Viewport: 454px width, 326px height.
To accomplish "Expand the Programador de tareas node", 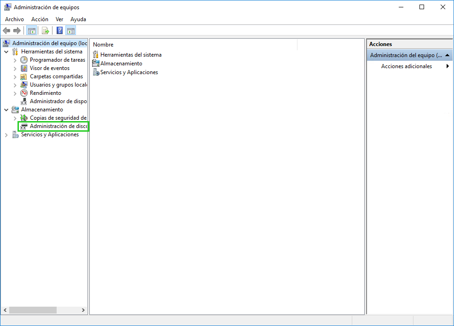I will click(15, 60).
